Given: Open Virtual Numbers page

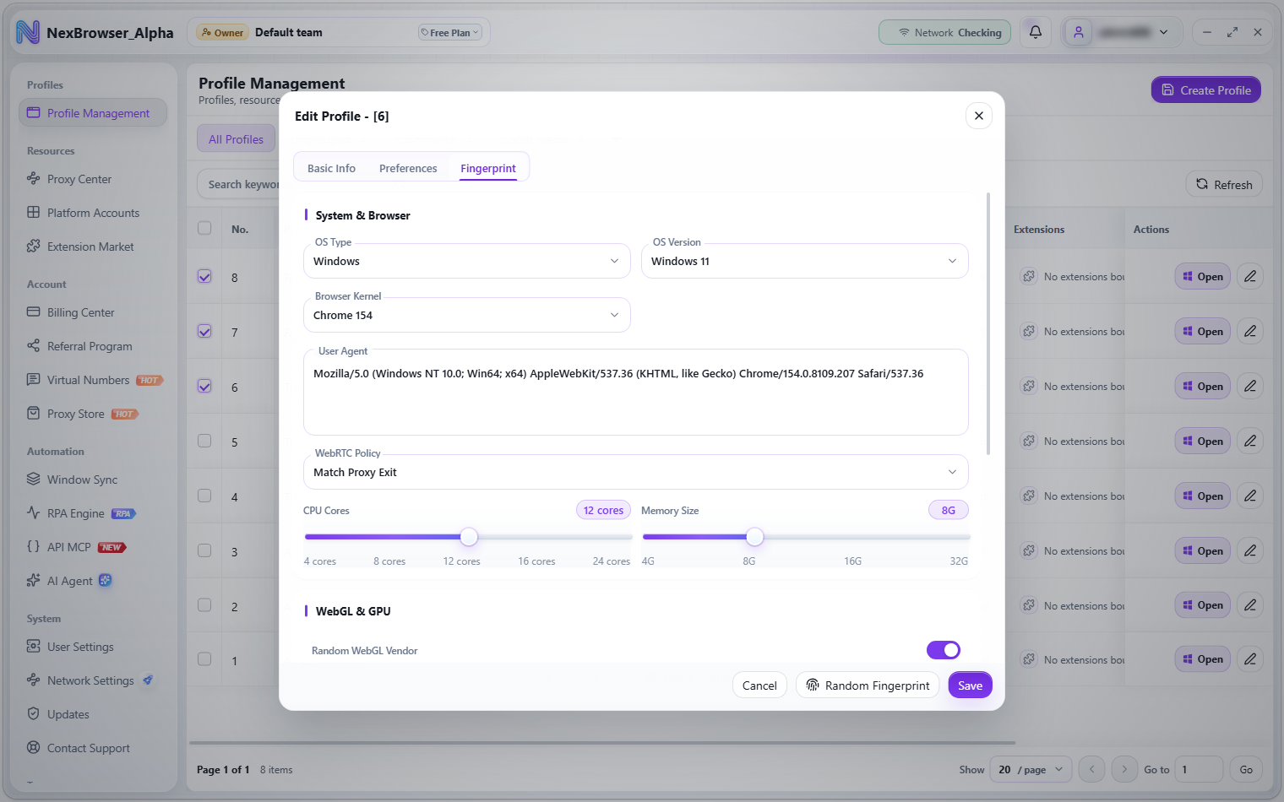Looking at the screenshot, I should point(88,380).
